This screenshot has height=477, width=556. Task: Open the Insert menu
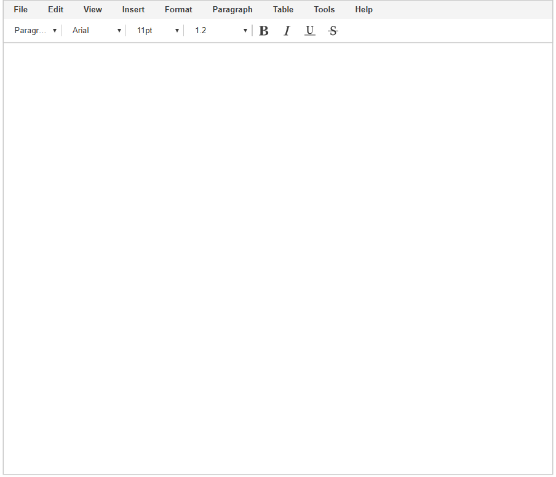click(133, 10)
